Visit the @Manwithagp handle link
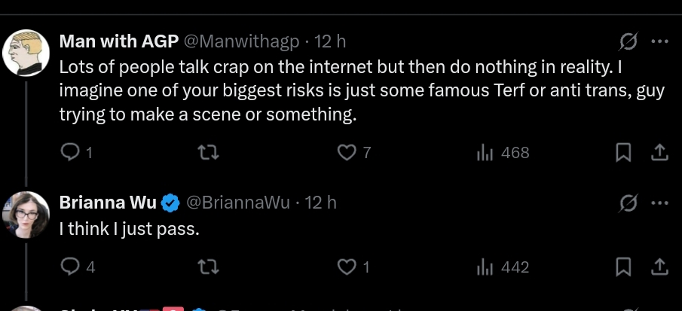This screenshot has width=682, height=311. tap(242, 41)
